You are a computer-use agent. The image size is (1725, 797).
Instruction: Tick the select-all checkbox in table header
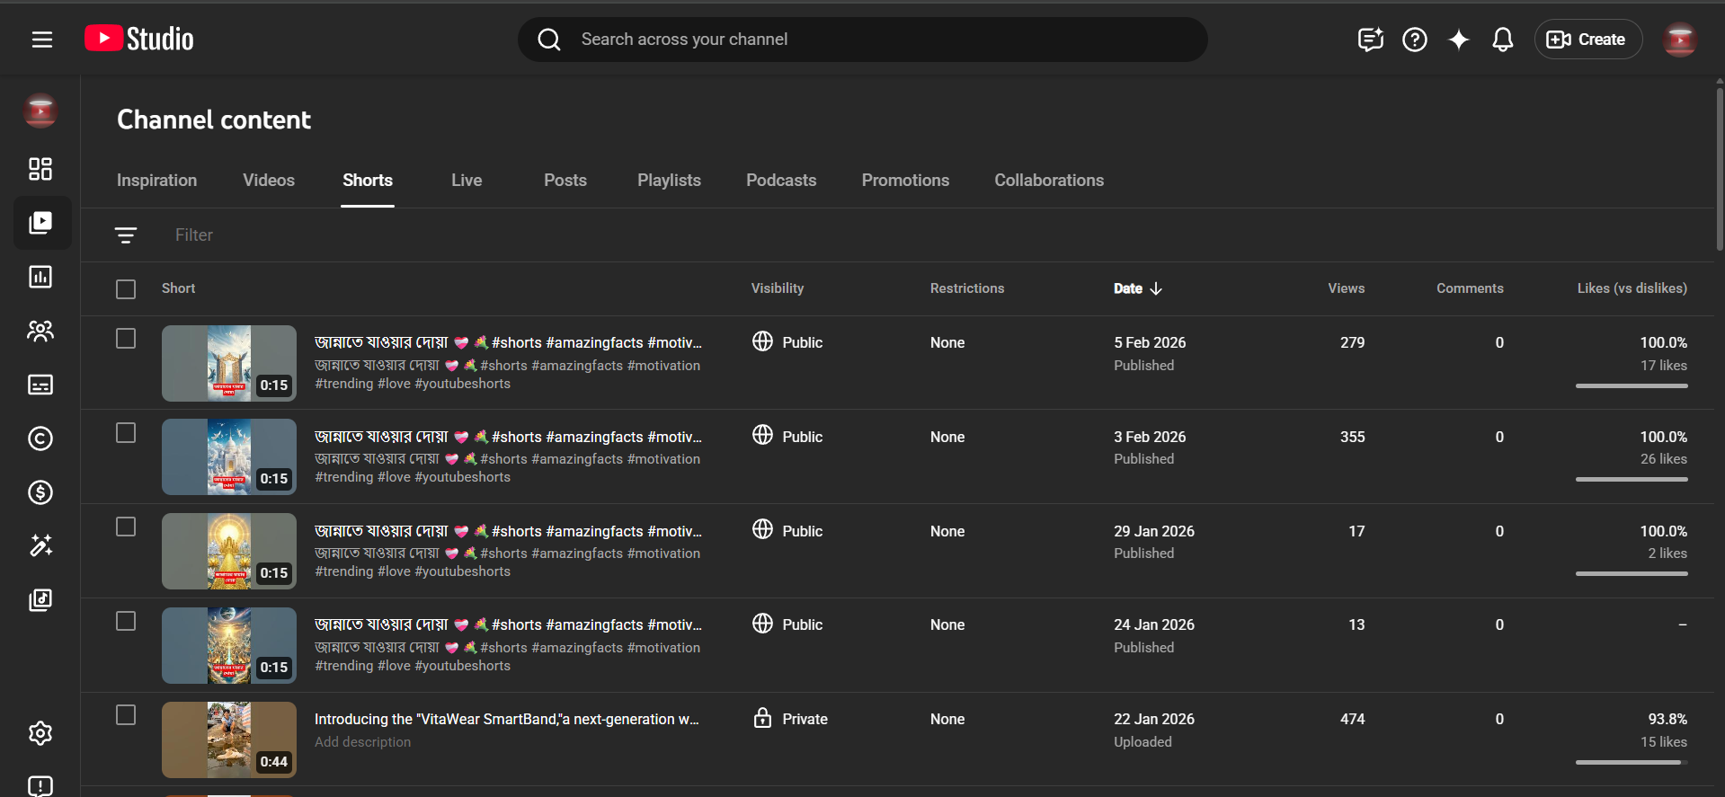click(126, 289)
